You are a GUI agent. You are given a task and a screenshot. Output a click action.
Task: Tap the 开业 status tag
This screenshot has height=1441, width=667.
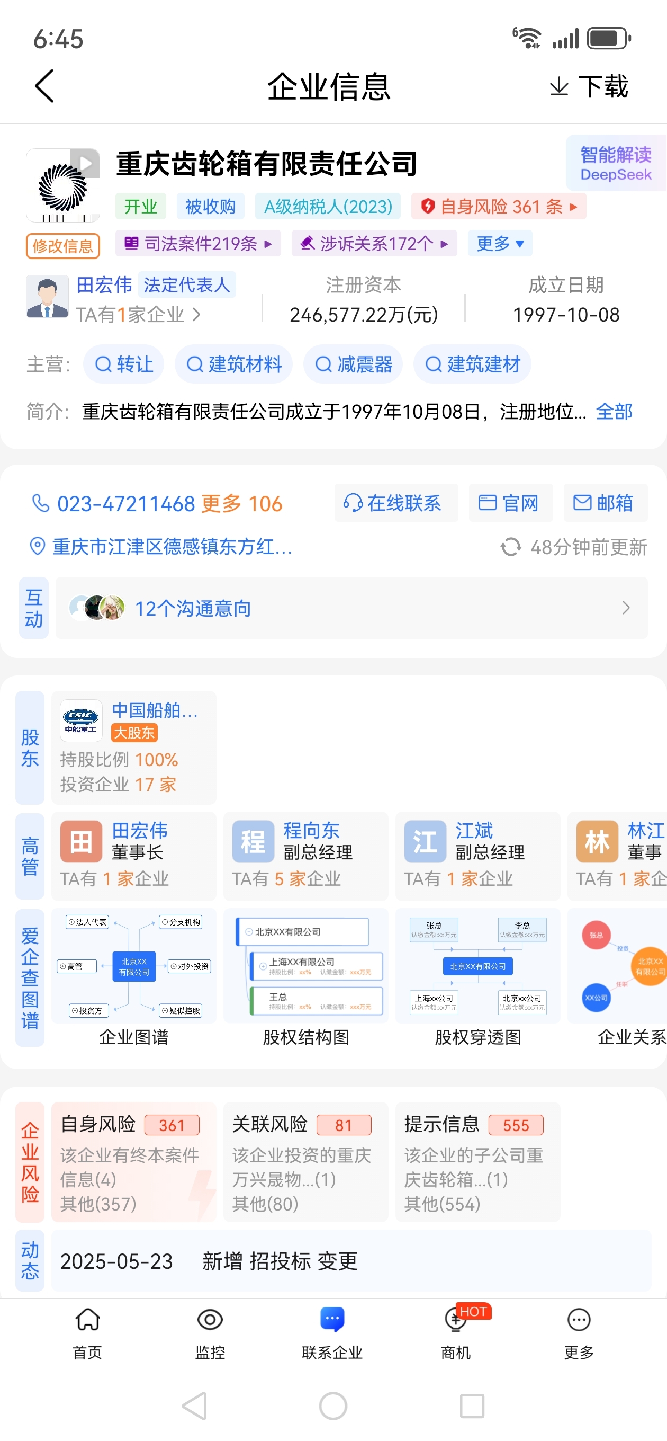141,207
